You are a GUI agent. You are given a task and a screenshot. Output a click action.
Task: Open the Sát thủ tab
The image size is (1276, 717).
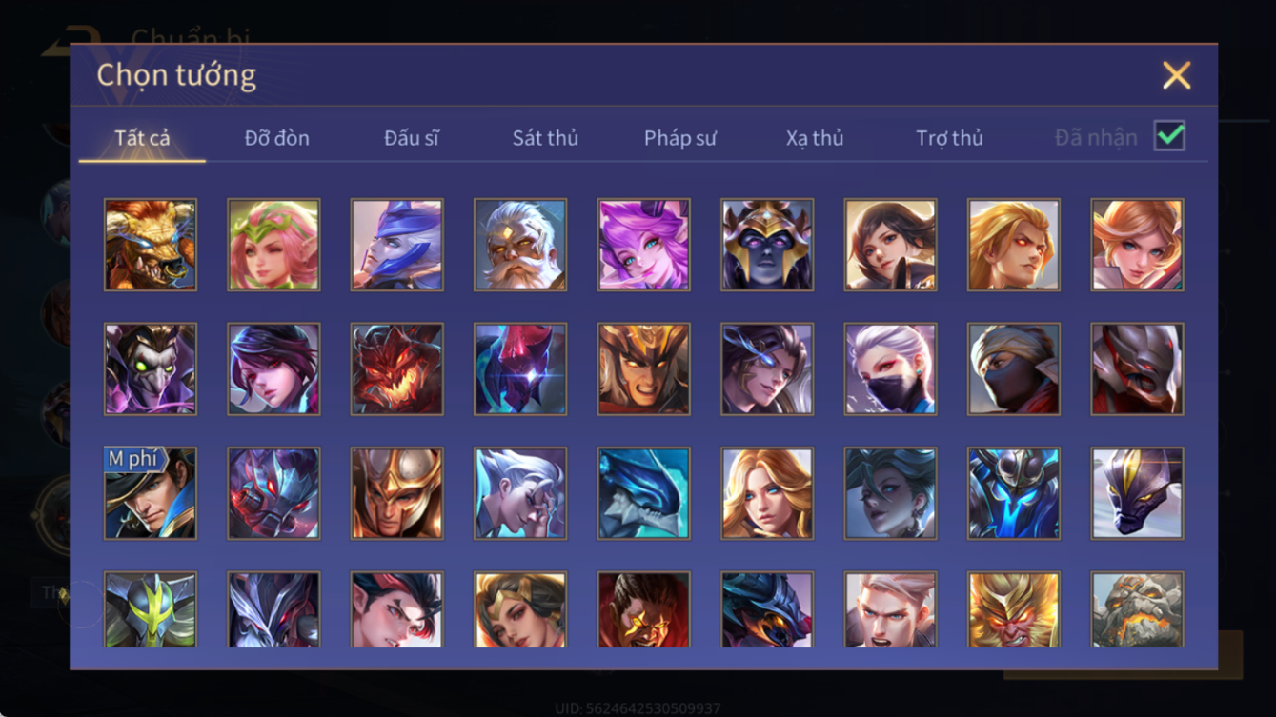point(545,138)
